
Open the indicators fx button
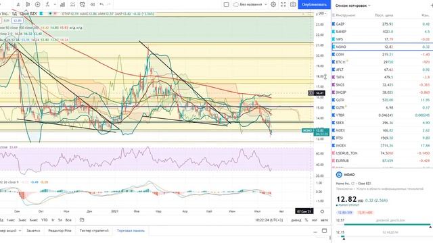click(x=47, y=5)
